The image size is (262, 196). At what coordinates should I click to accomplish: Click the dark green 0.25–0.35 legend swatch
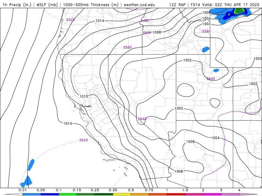pos(104,194)
